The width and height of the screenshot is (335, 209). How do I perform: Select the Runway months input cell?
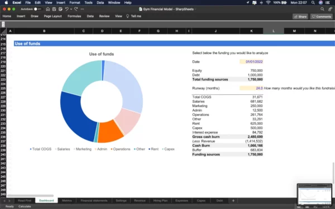(251, 88)
